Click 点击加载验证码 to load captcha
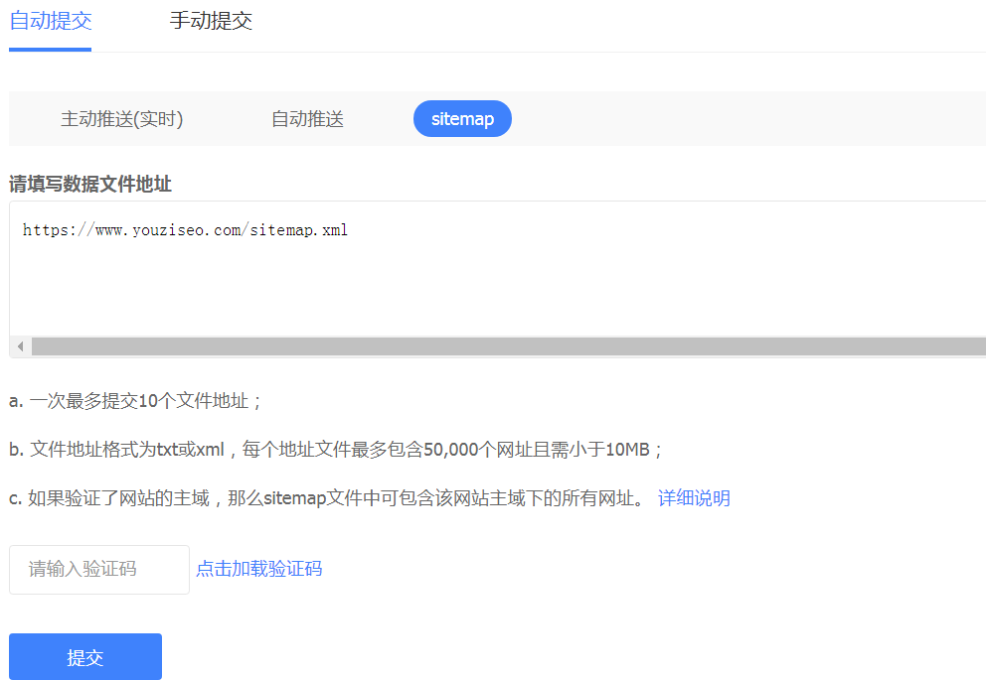 [259, 569]
